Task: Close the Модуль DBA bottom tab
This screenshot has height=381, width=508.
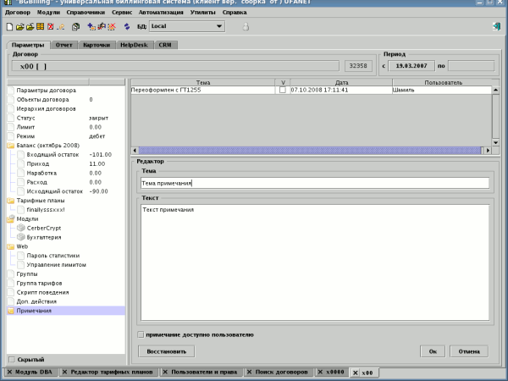Action: 9,373
